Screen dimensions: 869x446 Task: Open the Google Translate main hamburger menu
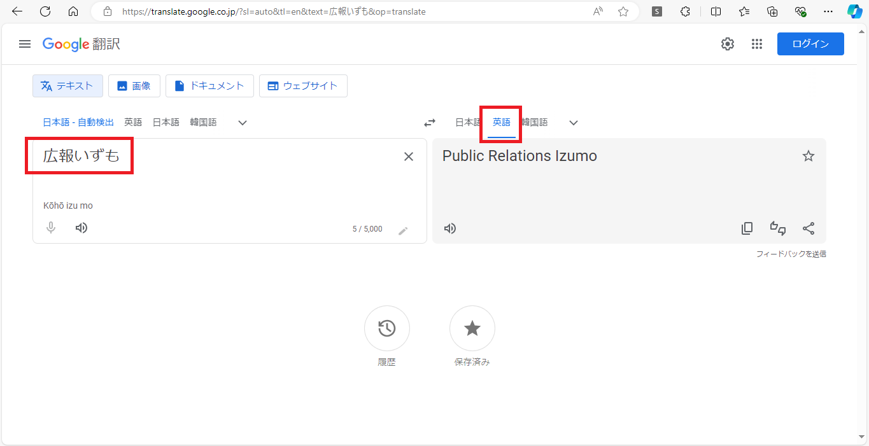tap(25, 44)
